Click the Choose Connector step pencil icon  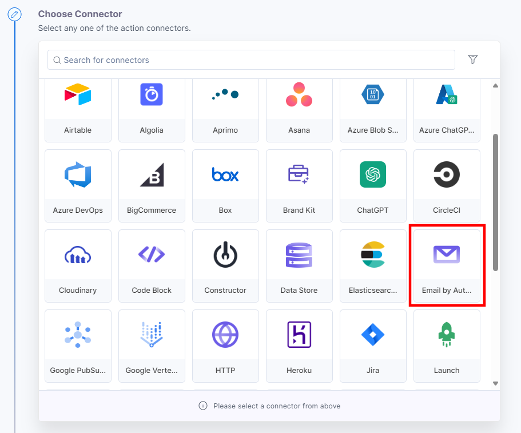(15, 14)
